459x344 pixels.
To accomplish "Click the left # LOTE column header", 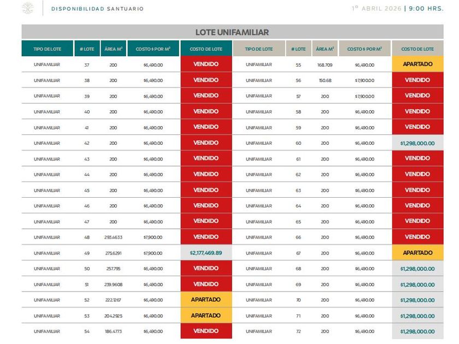I will pos(87,49).
